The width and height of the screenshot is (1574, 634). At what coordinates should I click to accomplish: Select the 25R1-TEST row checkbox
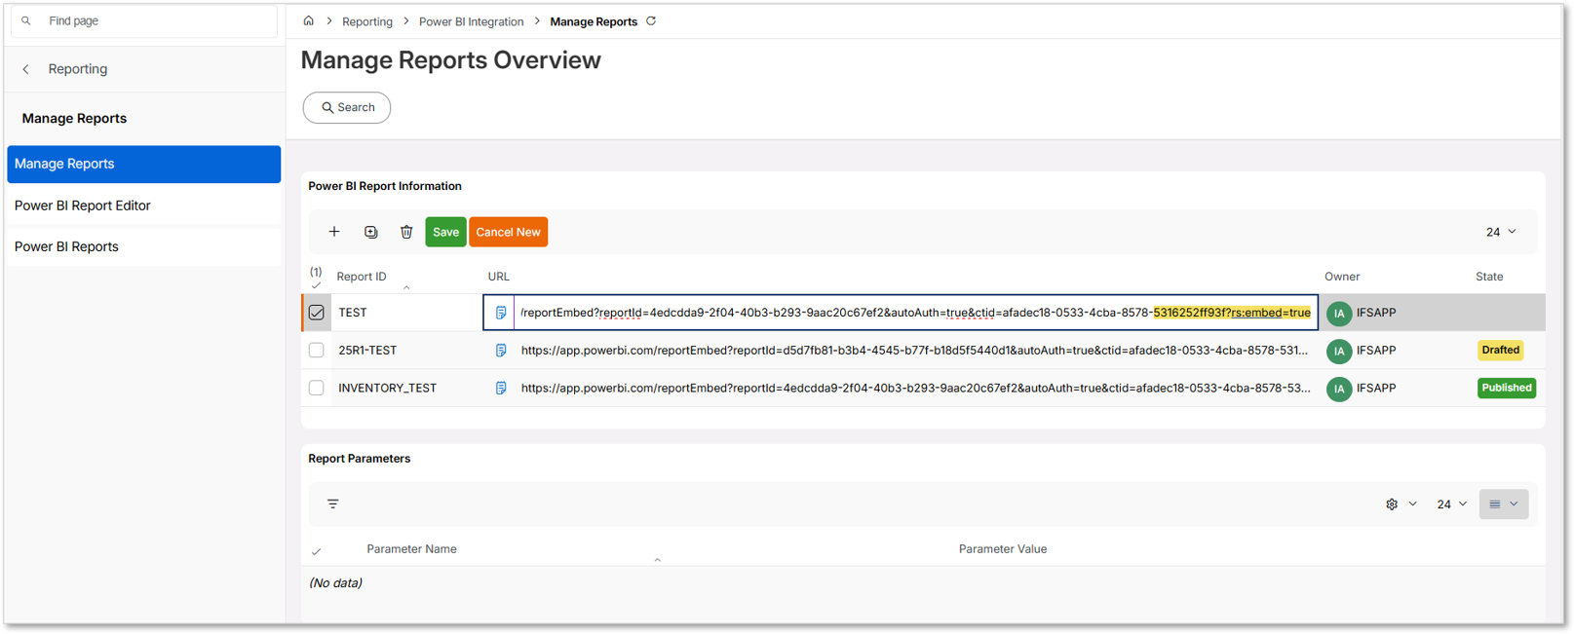point(317,351)
